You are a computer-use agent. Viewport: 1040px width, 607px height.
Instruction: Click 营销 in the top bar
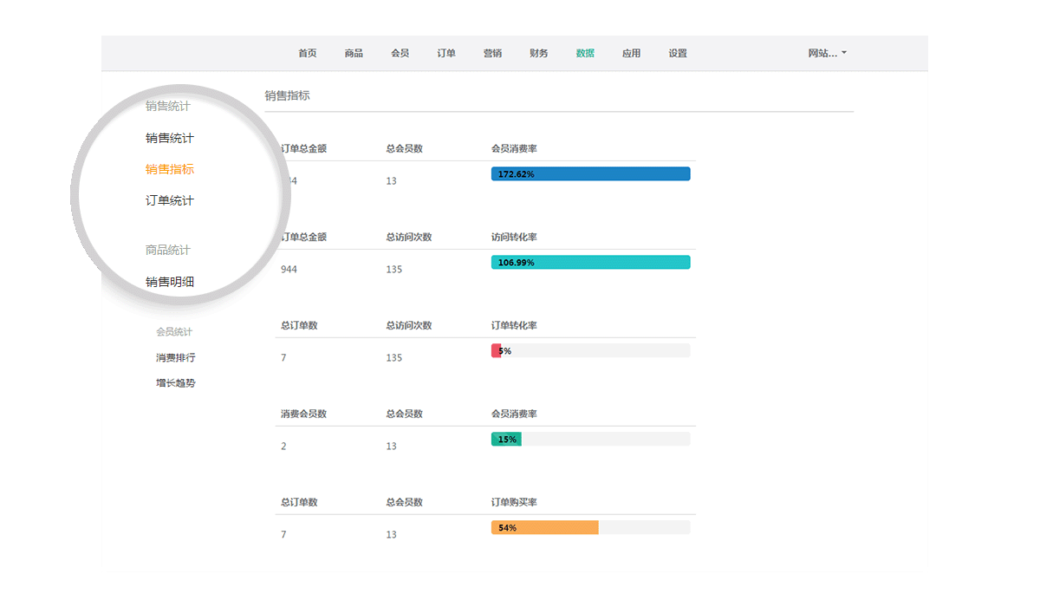click(492, 54)
